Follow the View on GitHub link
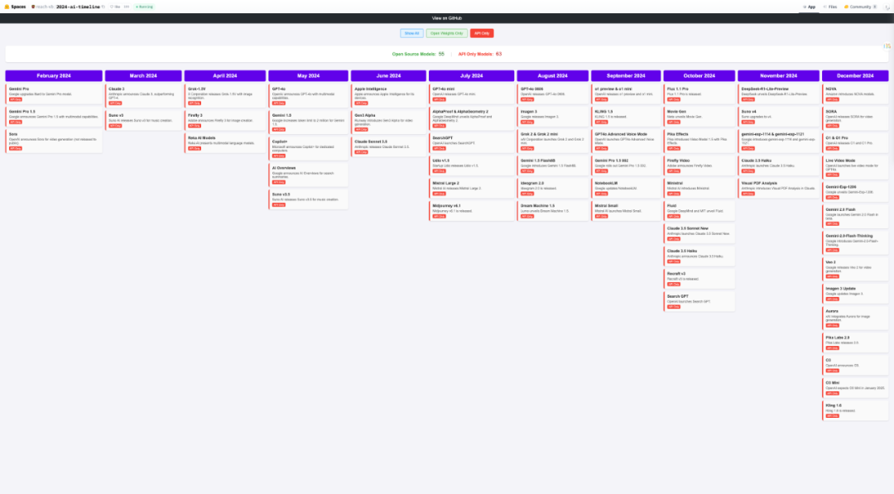This screenshot has width=894, height=494. tap(446, 18)
